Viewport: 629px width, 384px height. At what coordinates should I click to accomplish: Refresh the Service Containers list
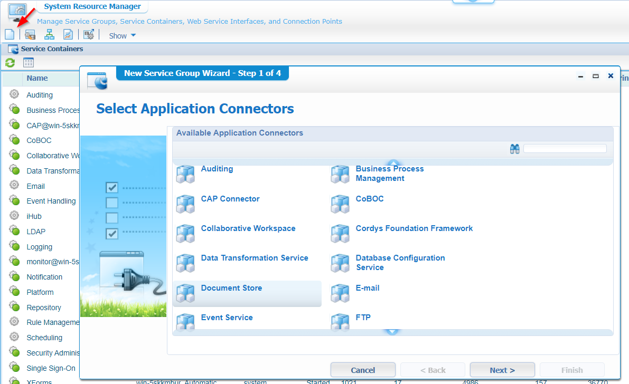click(10, 63)
